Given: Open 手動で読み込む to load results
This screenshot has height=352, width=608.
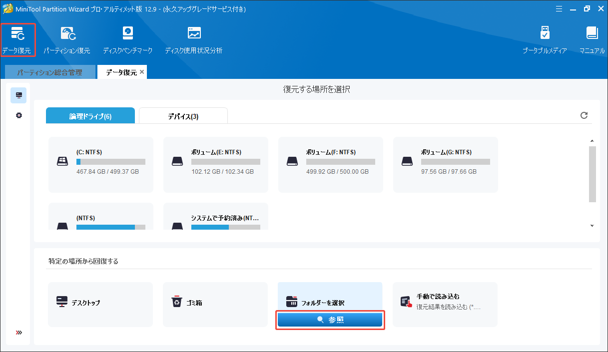Looking at the screenshot, I should coord(445,305).
